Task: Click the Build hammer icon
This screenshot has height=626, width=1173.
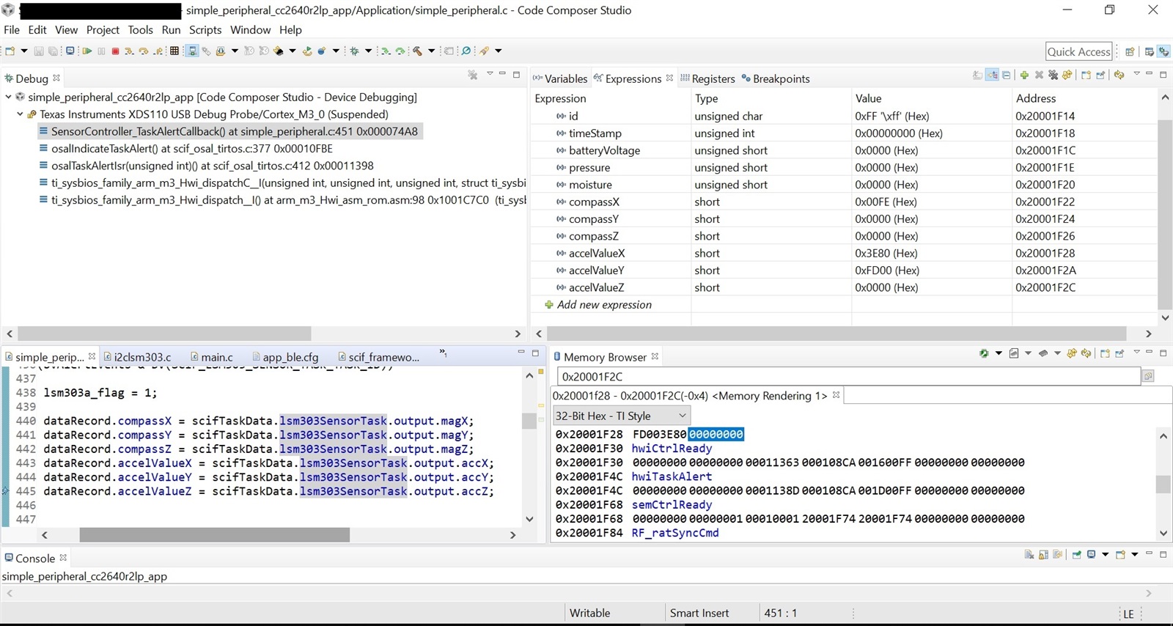Action: [x=417, y=51]
